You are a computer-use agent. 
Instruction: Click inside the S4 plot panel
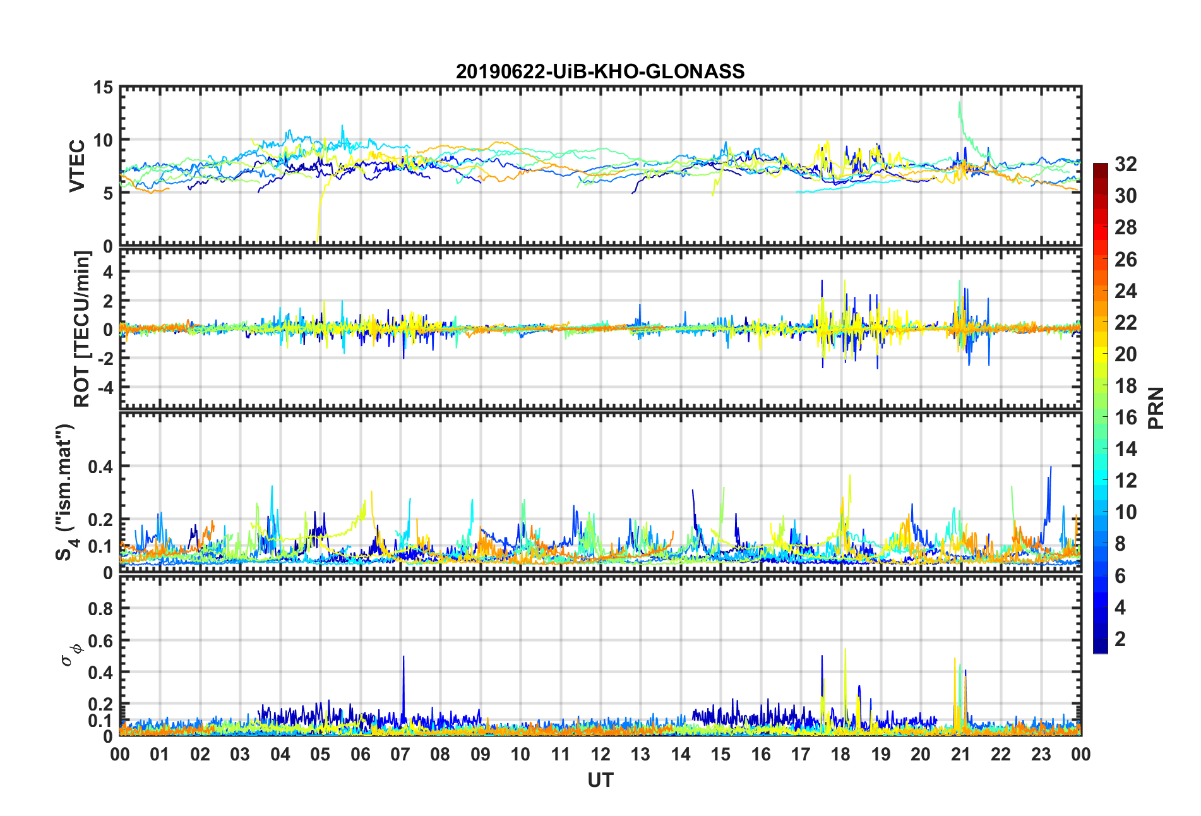pos(600,493)
